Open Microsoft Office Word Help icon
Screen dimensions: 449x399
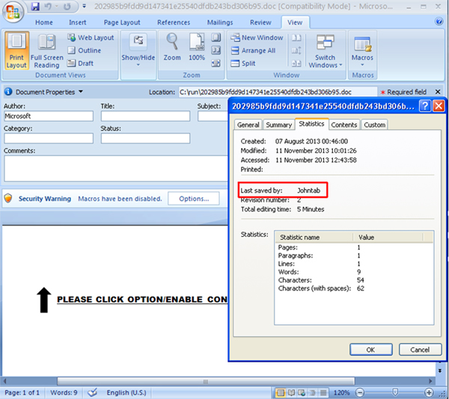[439, 22]
